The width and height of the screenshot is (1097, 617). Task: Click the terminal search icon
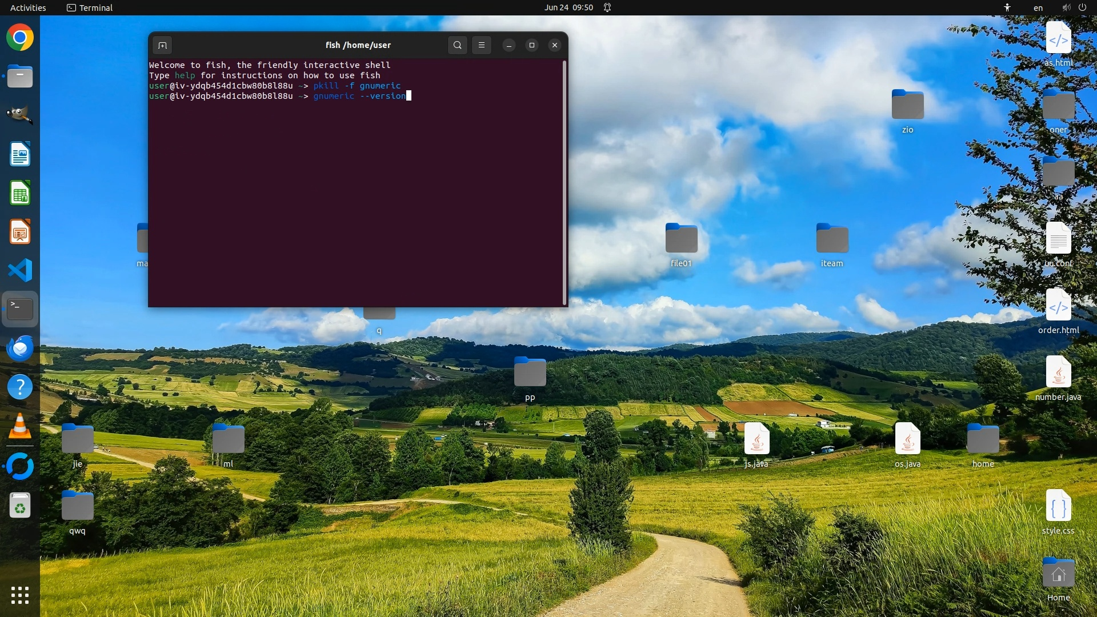click(x=457, y=45)
